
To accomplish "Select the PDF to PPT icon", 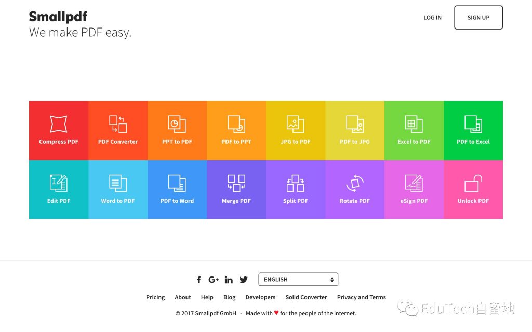I will coord(236,124).
